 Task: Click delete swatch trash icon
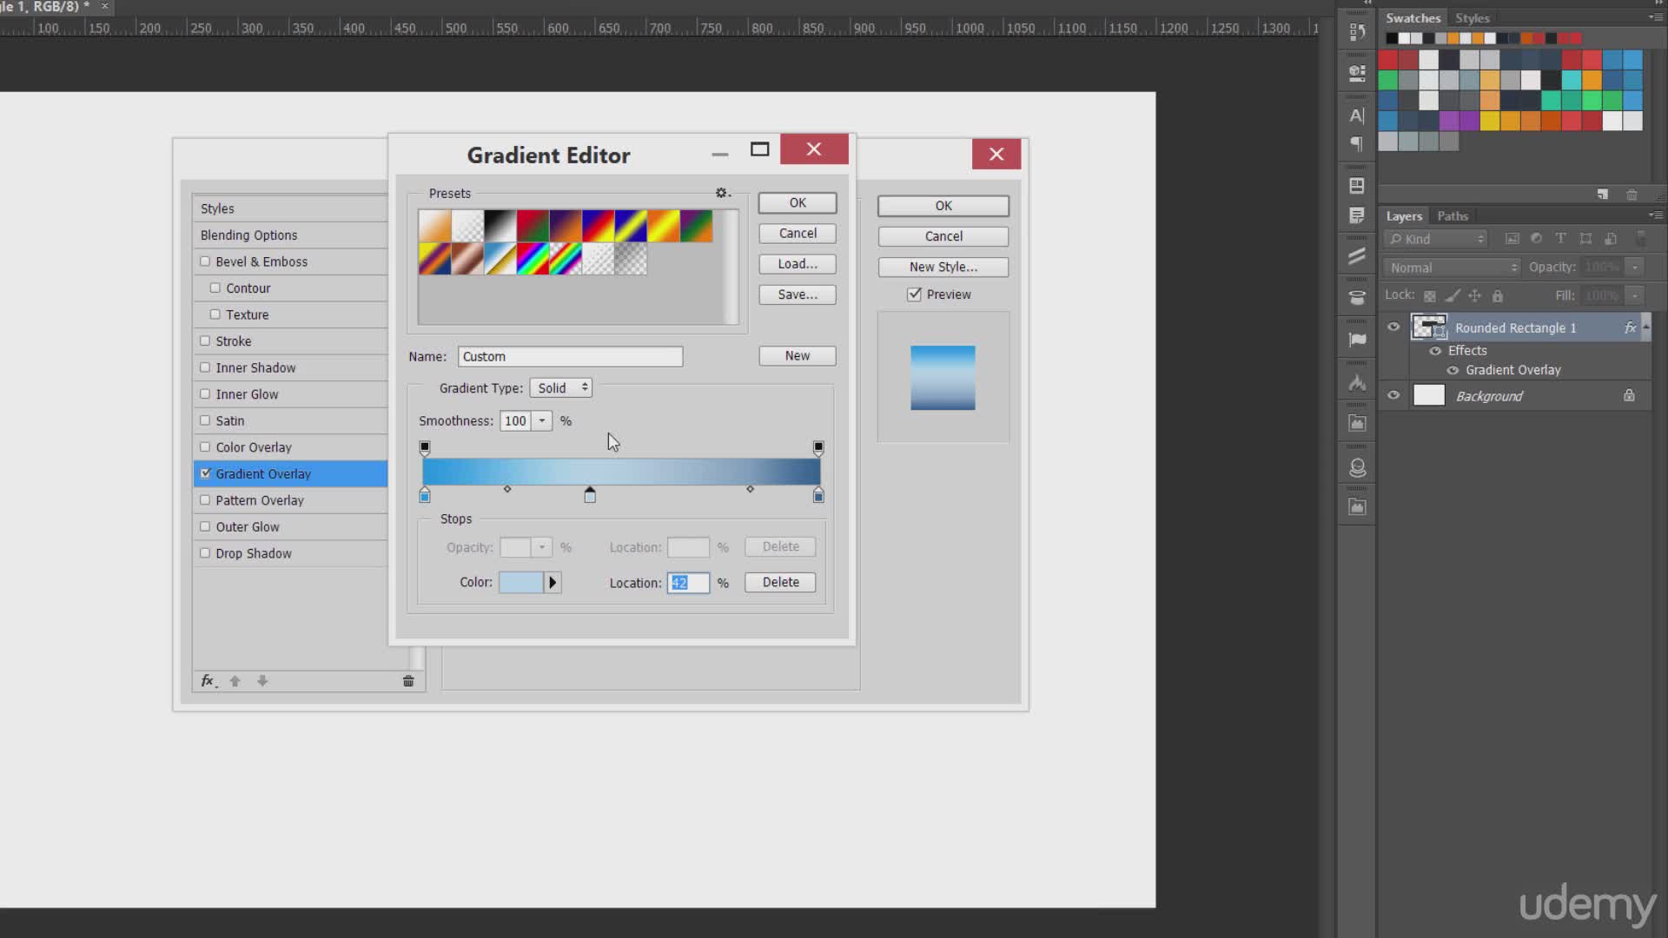tap(1632, 195)
